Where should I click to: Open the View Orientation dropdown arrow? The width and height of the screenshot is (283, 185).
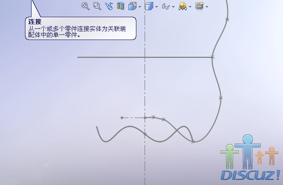point(139,7)
